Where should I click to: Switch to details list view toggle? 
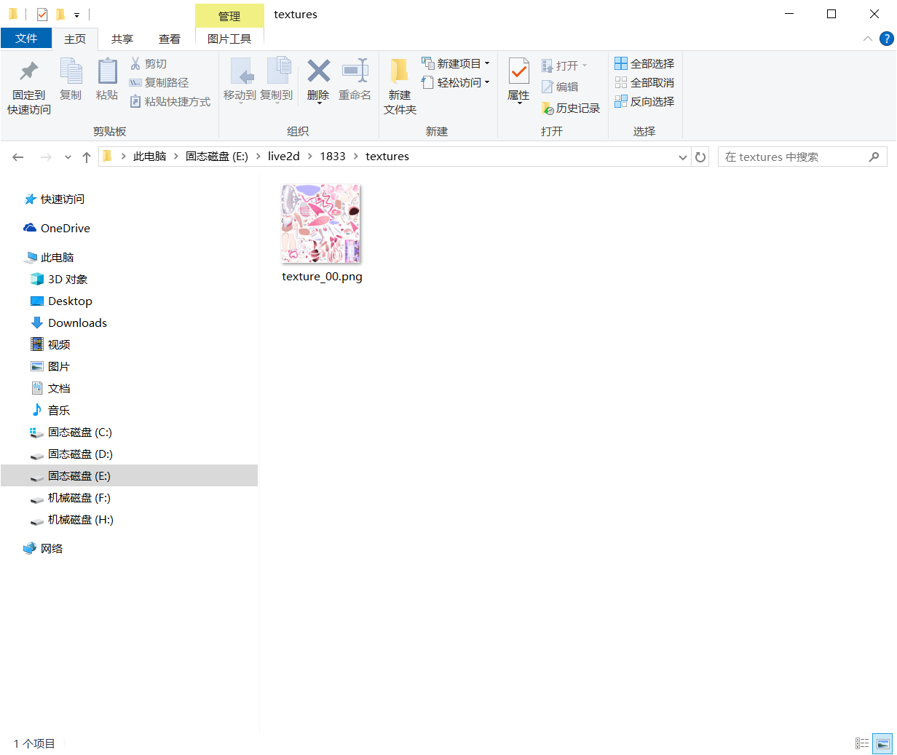tap(862, 743)
